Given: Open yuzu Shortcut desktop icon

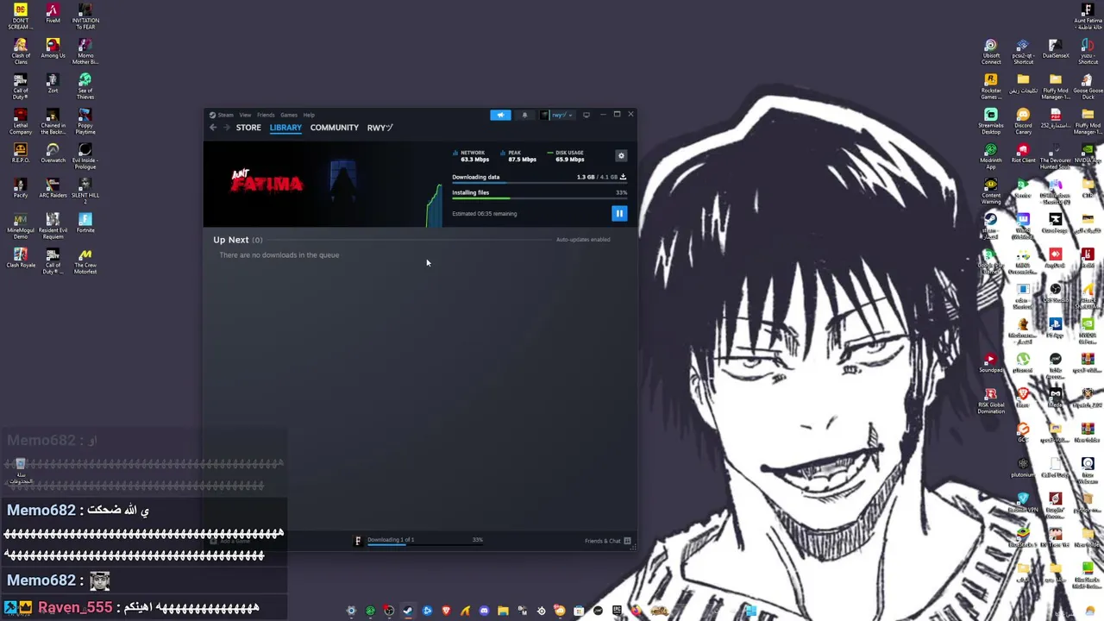Looking at the screenshot, I should coord(1088,52).
